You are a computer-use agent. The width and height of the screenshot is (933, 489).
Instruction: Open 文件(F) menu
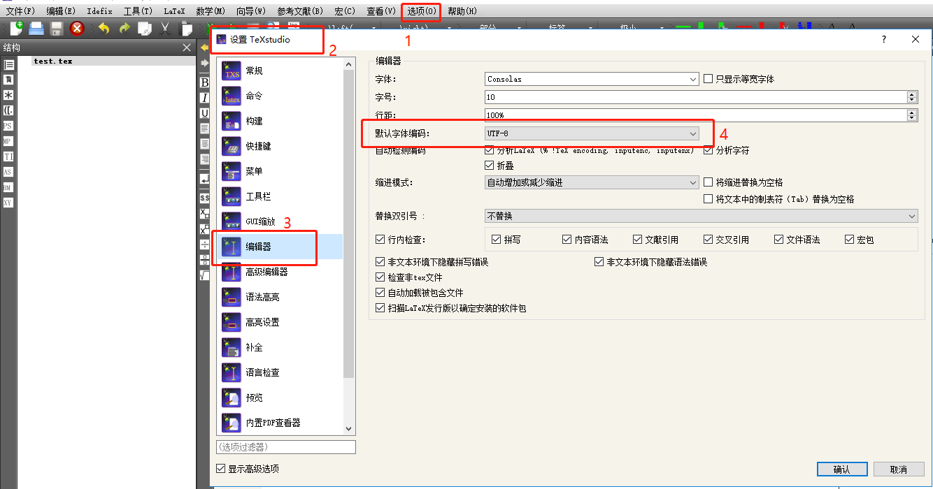tap(20, 11)
